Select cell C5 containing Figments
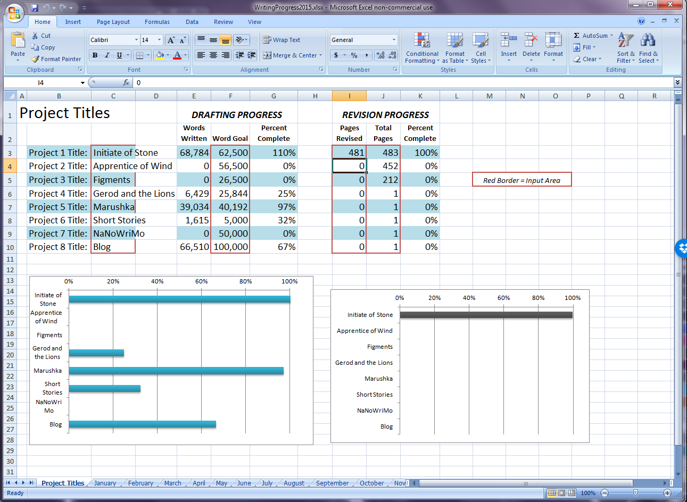687x502 pixels. tap(113, 180)
